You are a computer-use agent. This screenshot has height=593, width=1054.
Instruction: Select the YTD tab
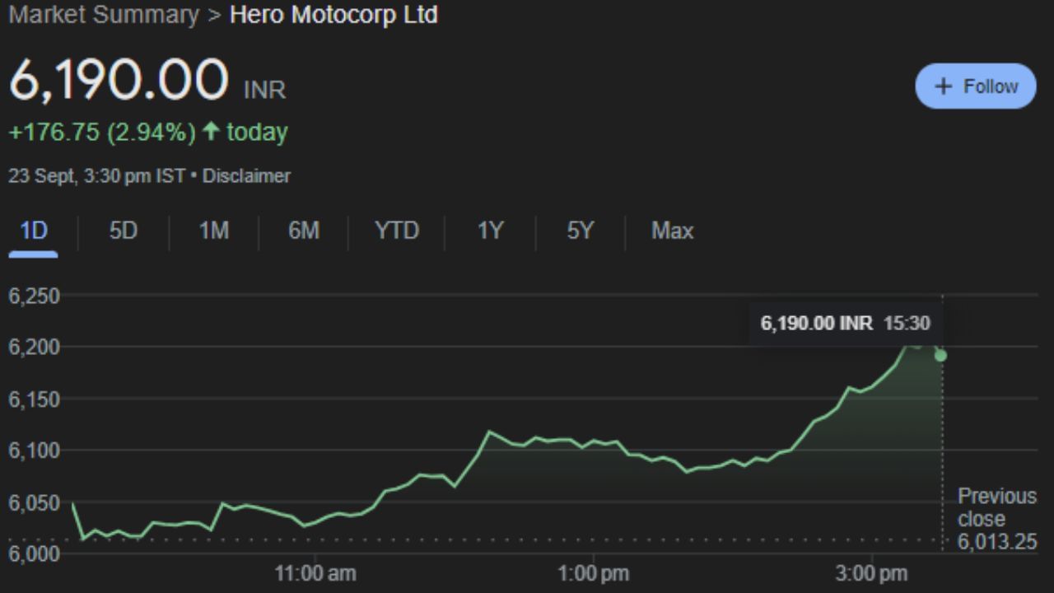pos(397,231)
